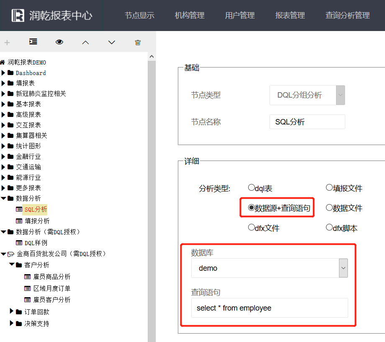Click the trash delete icon
The height and width of the screenshot is (342, 385).
[x=138, y=42]
